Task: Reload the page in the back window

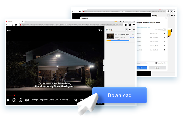Action: (x=77, y=12)
